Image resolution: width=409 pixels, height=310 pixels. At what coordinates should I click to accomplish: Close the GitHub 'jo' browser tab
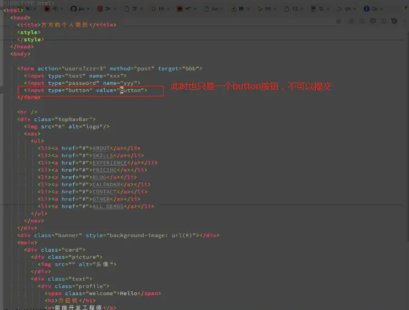click(x=88, y=9)
